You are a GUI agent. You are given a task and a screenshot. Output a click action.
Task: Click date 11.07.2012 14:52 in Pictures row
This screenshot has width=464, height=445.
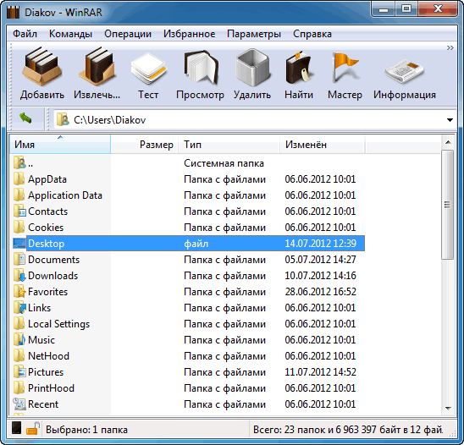320,372
